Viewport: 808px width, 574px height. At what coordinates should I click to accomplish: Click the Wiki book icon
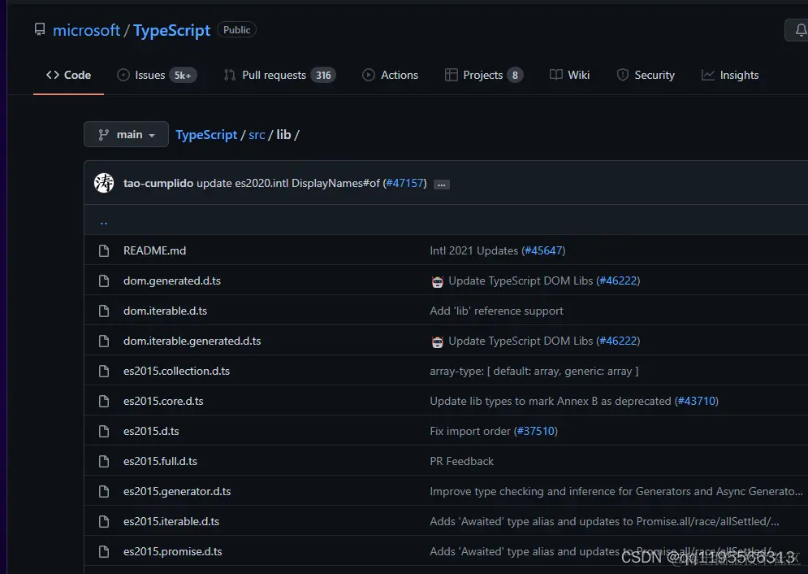pos(556,75)
